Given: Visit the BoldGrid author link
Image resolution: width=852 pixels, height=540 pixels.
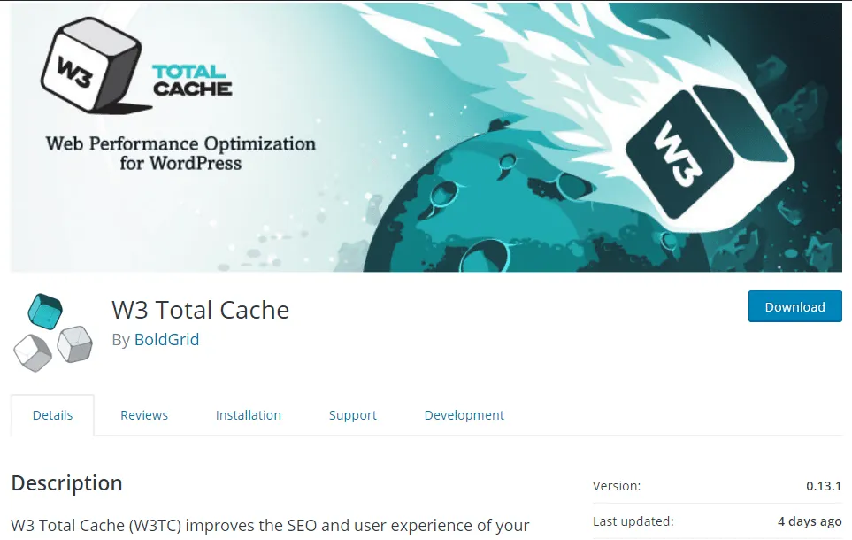Looking at the screenshot, I should pyautogui.click(x=166, y=339).
